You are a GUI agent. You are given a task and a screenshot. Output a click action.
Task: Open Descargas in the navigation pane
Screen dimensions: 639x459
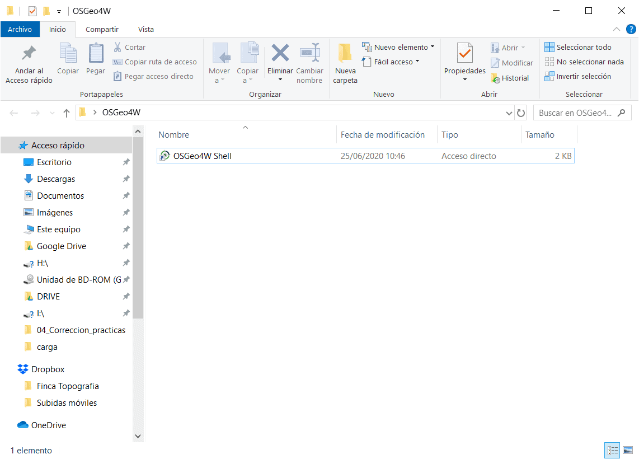[55, 179]
